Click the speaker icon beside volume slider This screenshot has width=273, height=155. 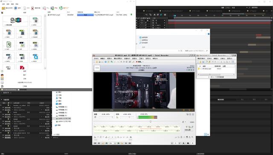click(95, 117)
